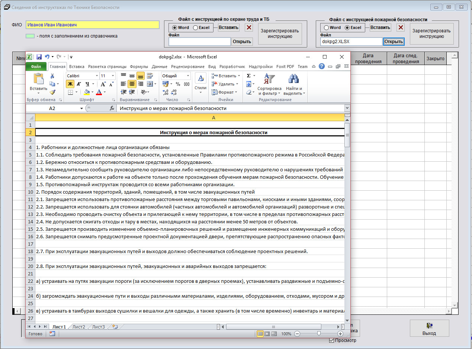Click the Format Painter brush icon
472x349 pixels.
(52, 92)
